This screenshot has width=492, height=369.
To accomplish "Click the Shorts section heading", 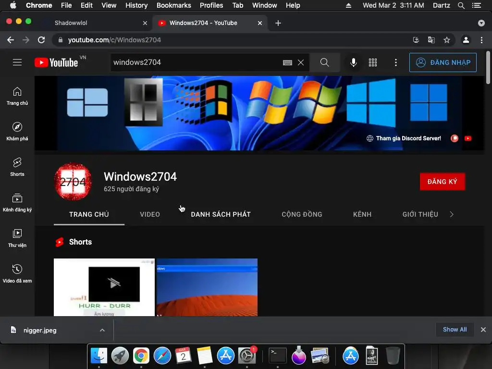I will [80, 242].
